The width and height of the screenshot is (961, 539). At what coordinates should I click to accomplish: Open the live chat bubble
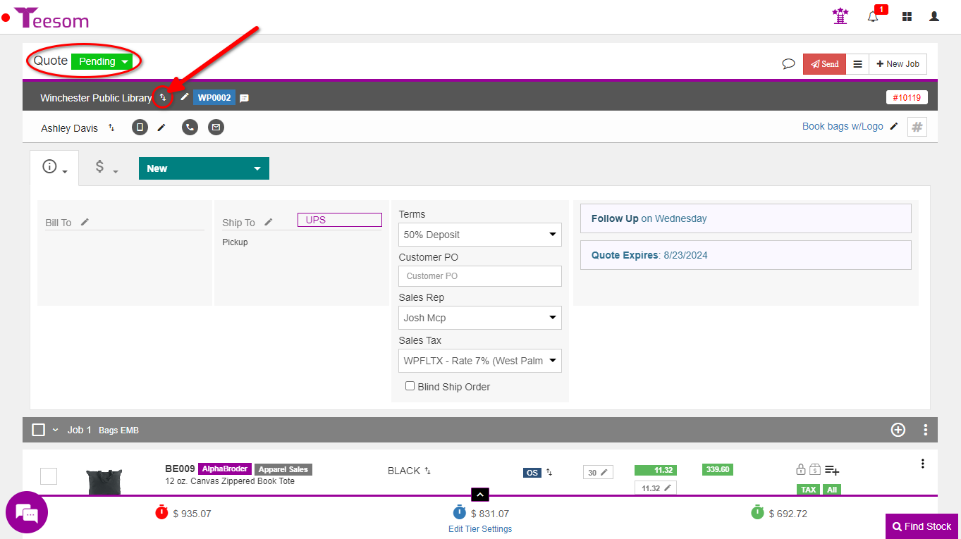pyautogui.click(x=27, y=513)
